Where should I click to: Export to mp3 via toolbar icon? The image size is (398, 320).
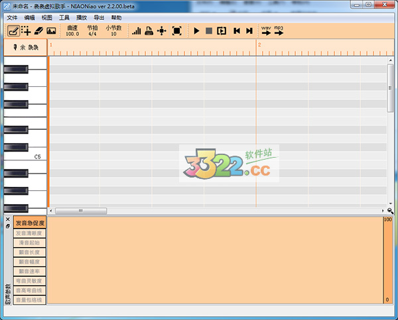click(279, 30)
